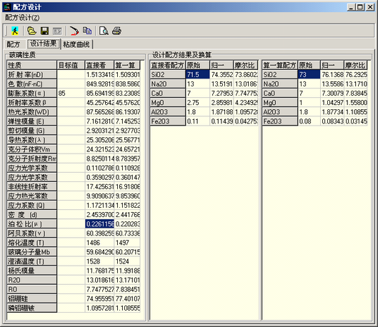Click the 算一算 SiO2 cell showing 73
This screenshot has width=378, height=327.
[309, 75]
